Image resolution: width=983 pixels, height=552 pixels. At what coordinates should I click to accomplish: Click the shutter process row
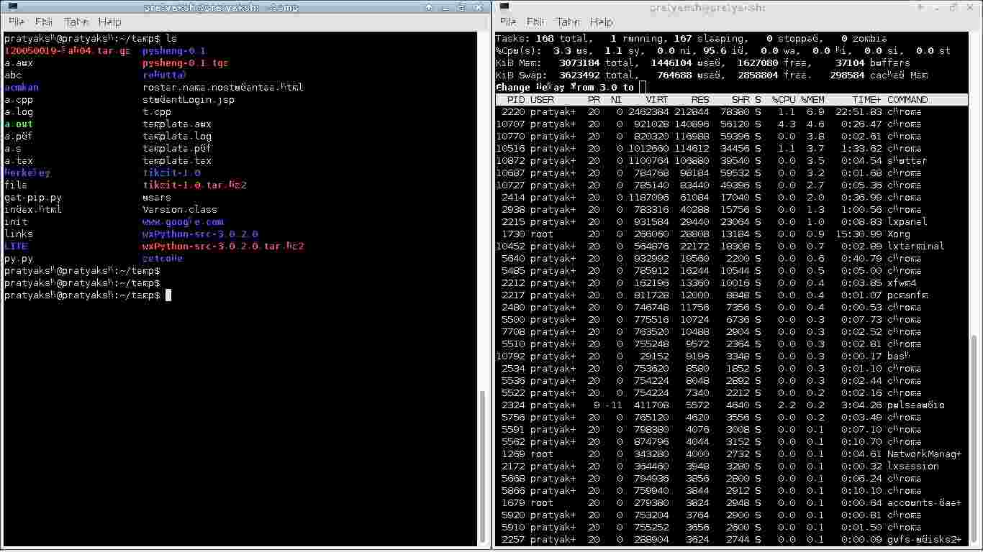[731, 161]
